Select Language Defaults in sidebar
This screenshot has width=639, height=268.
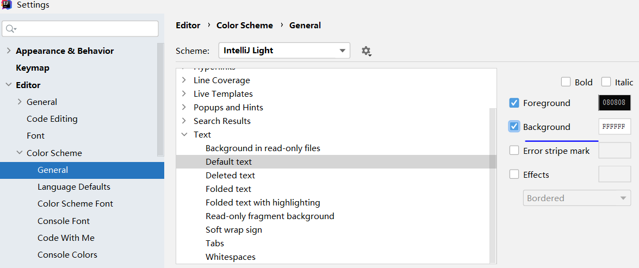[x=74, y=186]
